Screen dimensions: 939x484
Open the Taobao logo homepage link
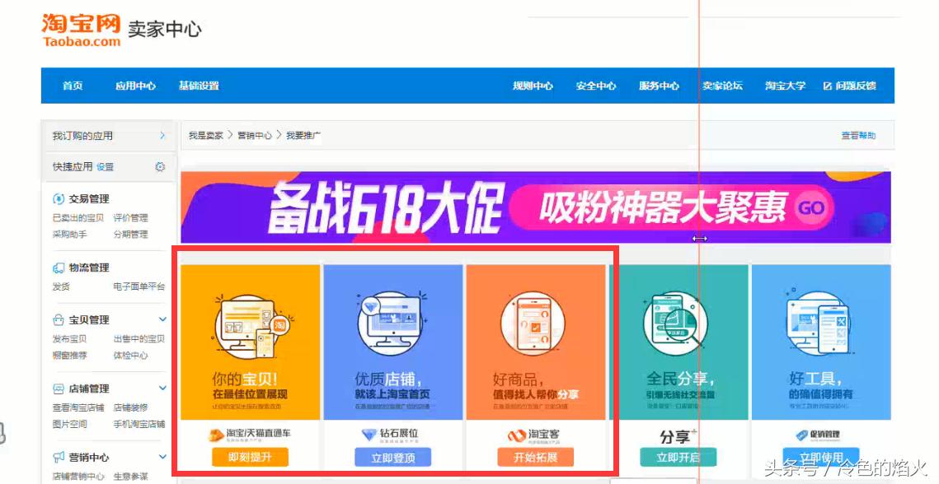(x=81, y=30)
